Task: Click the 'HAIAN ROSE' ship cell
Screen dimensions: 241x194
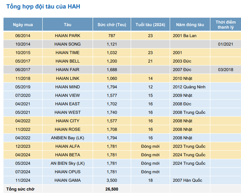Action: point(68,129)
